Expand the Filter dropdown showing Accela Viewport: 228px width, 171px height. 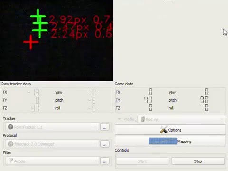coord(52,161)
